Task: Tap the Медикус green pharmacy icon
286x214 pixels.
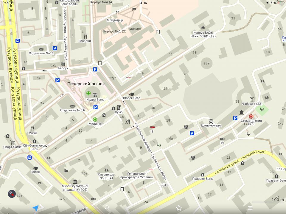Action: pyautogui.click(x=95, y=119)
